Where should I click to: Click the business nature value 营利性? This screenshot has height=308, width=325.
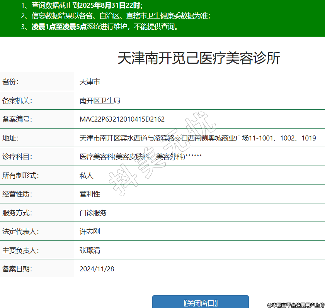(x=90, y=194)
